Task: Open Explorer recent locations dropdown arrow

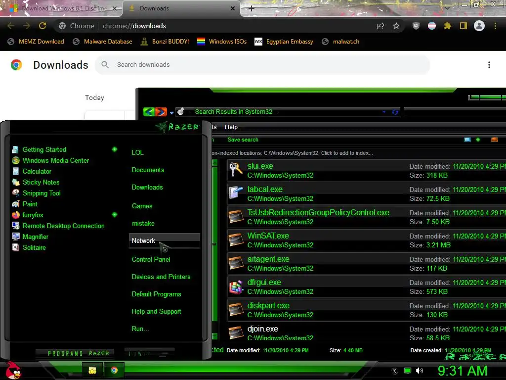Action: click(171, 113)
